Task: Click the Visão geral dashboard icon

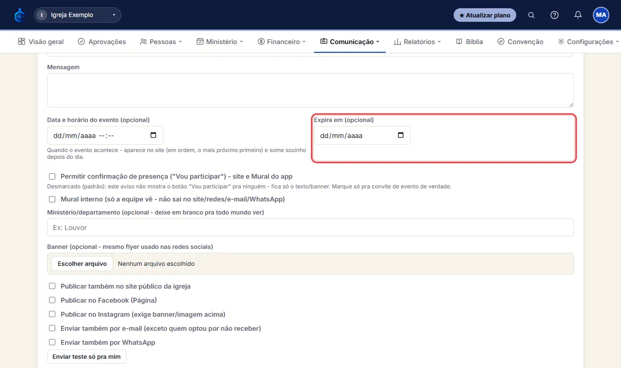Action: coord(21,42)
